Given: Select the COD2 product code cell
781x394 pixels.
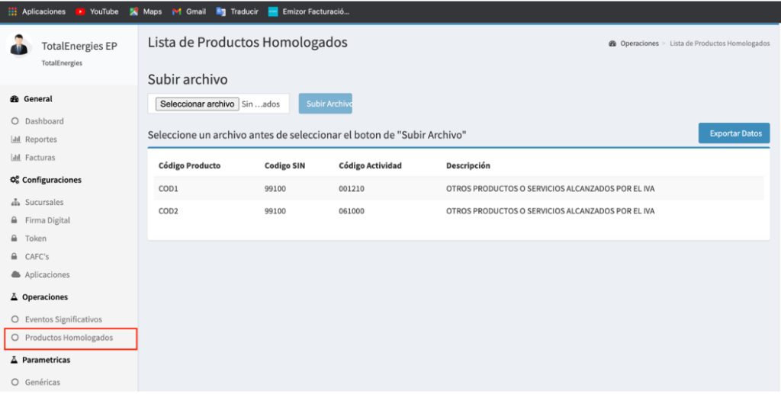Looking at the screenshot, I should (x=169, y=211).
